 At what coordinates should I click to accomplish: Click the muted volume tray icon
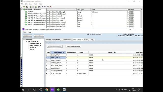coord(122,90)
